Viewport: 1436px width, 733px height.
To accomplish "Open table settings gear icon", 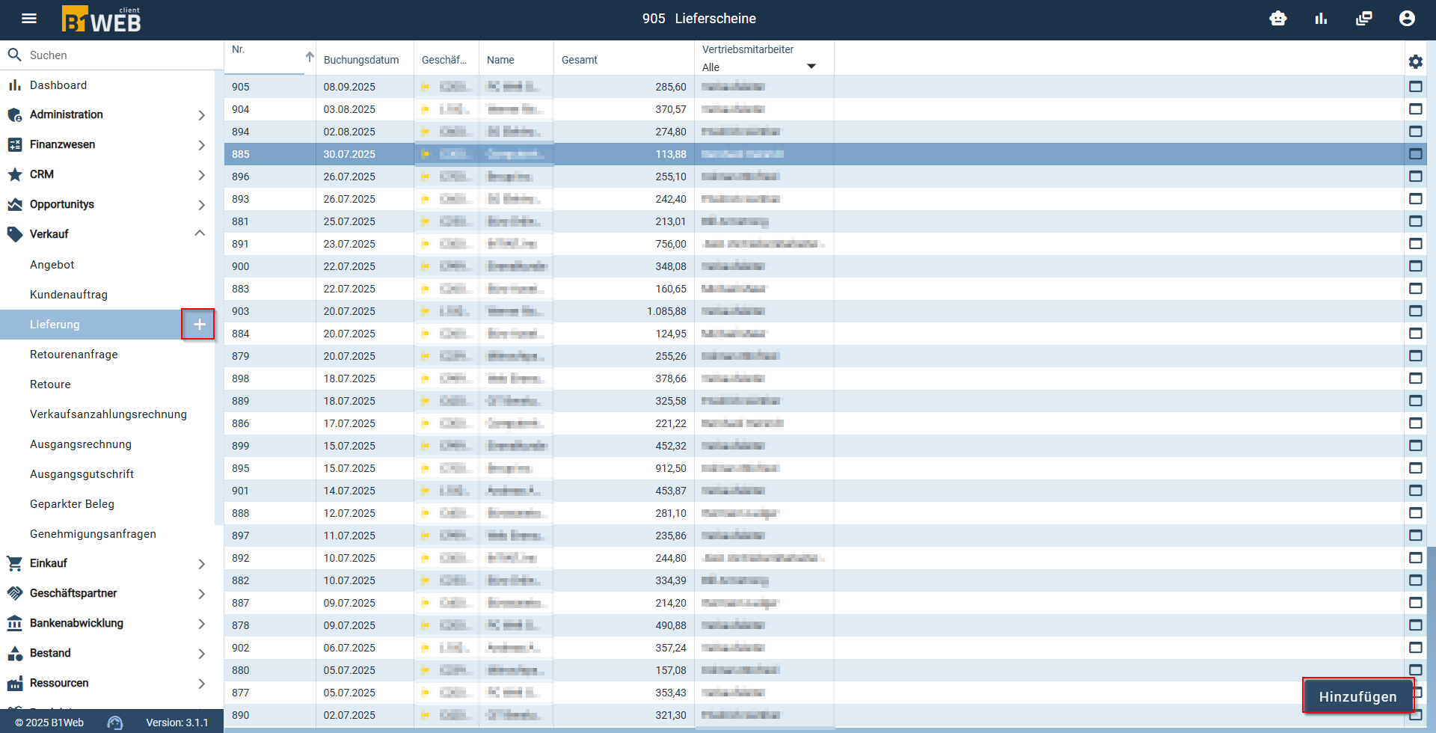I will [1416, 61].
